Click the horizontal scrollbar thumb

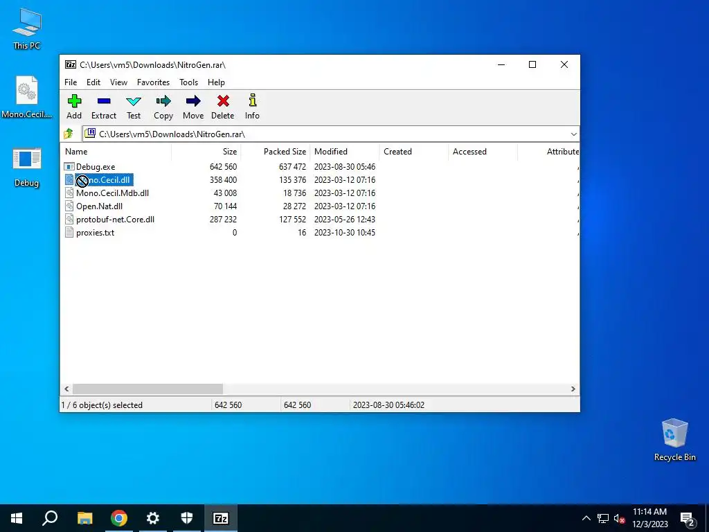[148, 389]
